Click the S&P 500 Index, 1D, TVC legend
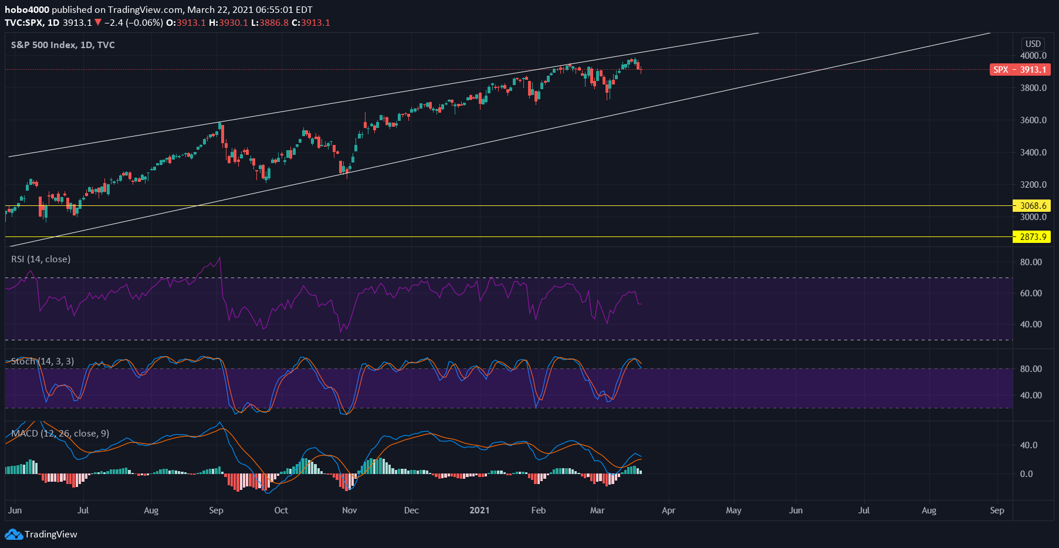 pos(63,45)
